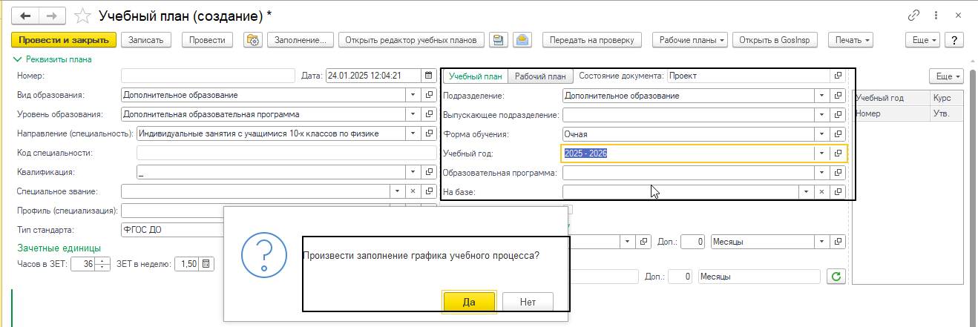This screenshot has width=978, height=327.
Task: Click the envelope icon in the toolbar
Action: click(522, 40)
